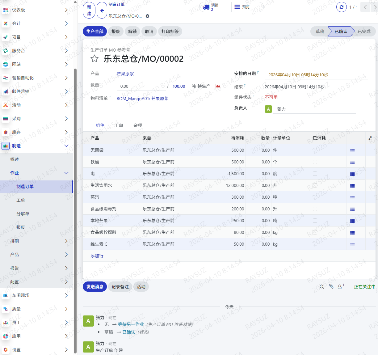The height and width of the screenshot is (355, 378).
Task: Click the 安排的日期 input field
Action: click(316, 75)
